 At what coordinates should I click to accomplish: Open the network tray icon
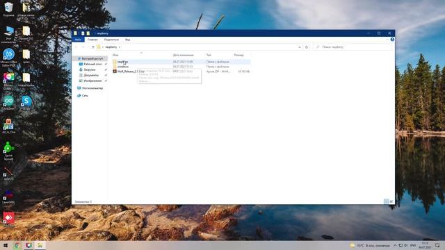400,245
